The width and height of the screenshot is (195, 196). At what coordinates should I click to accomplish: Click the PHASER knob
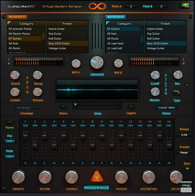121,177
